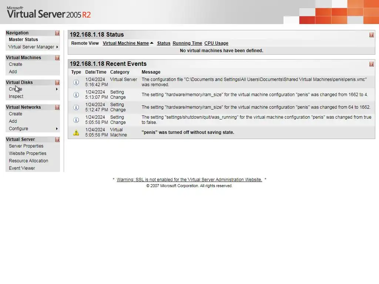The width and height of the screenshot is (379, 284).
Task: Click the Category column header
Action: 120,72
